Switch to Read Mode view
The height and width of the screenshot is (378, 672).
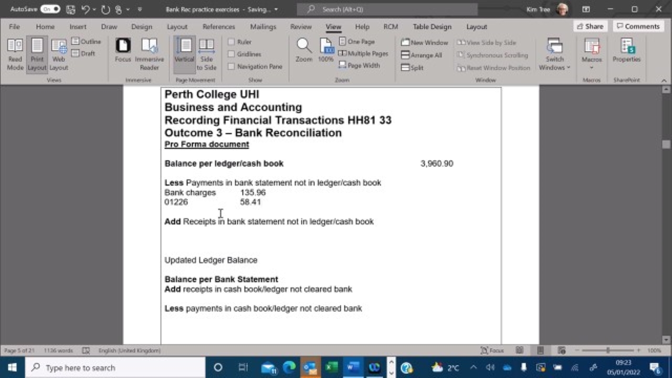(x=15, y=52)
